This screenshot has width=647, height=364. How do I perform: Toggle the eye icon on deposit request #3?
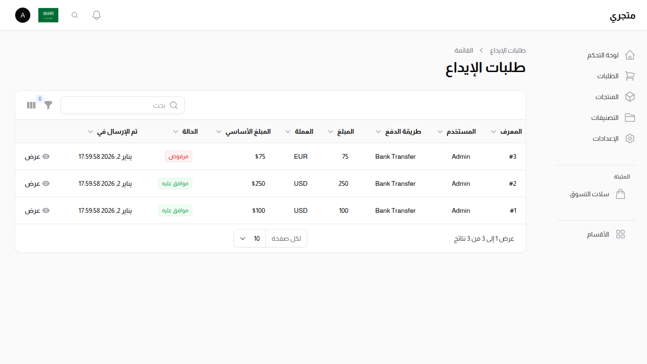coord(45,156)
